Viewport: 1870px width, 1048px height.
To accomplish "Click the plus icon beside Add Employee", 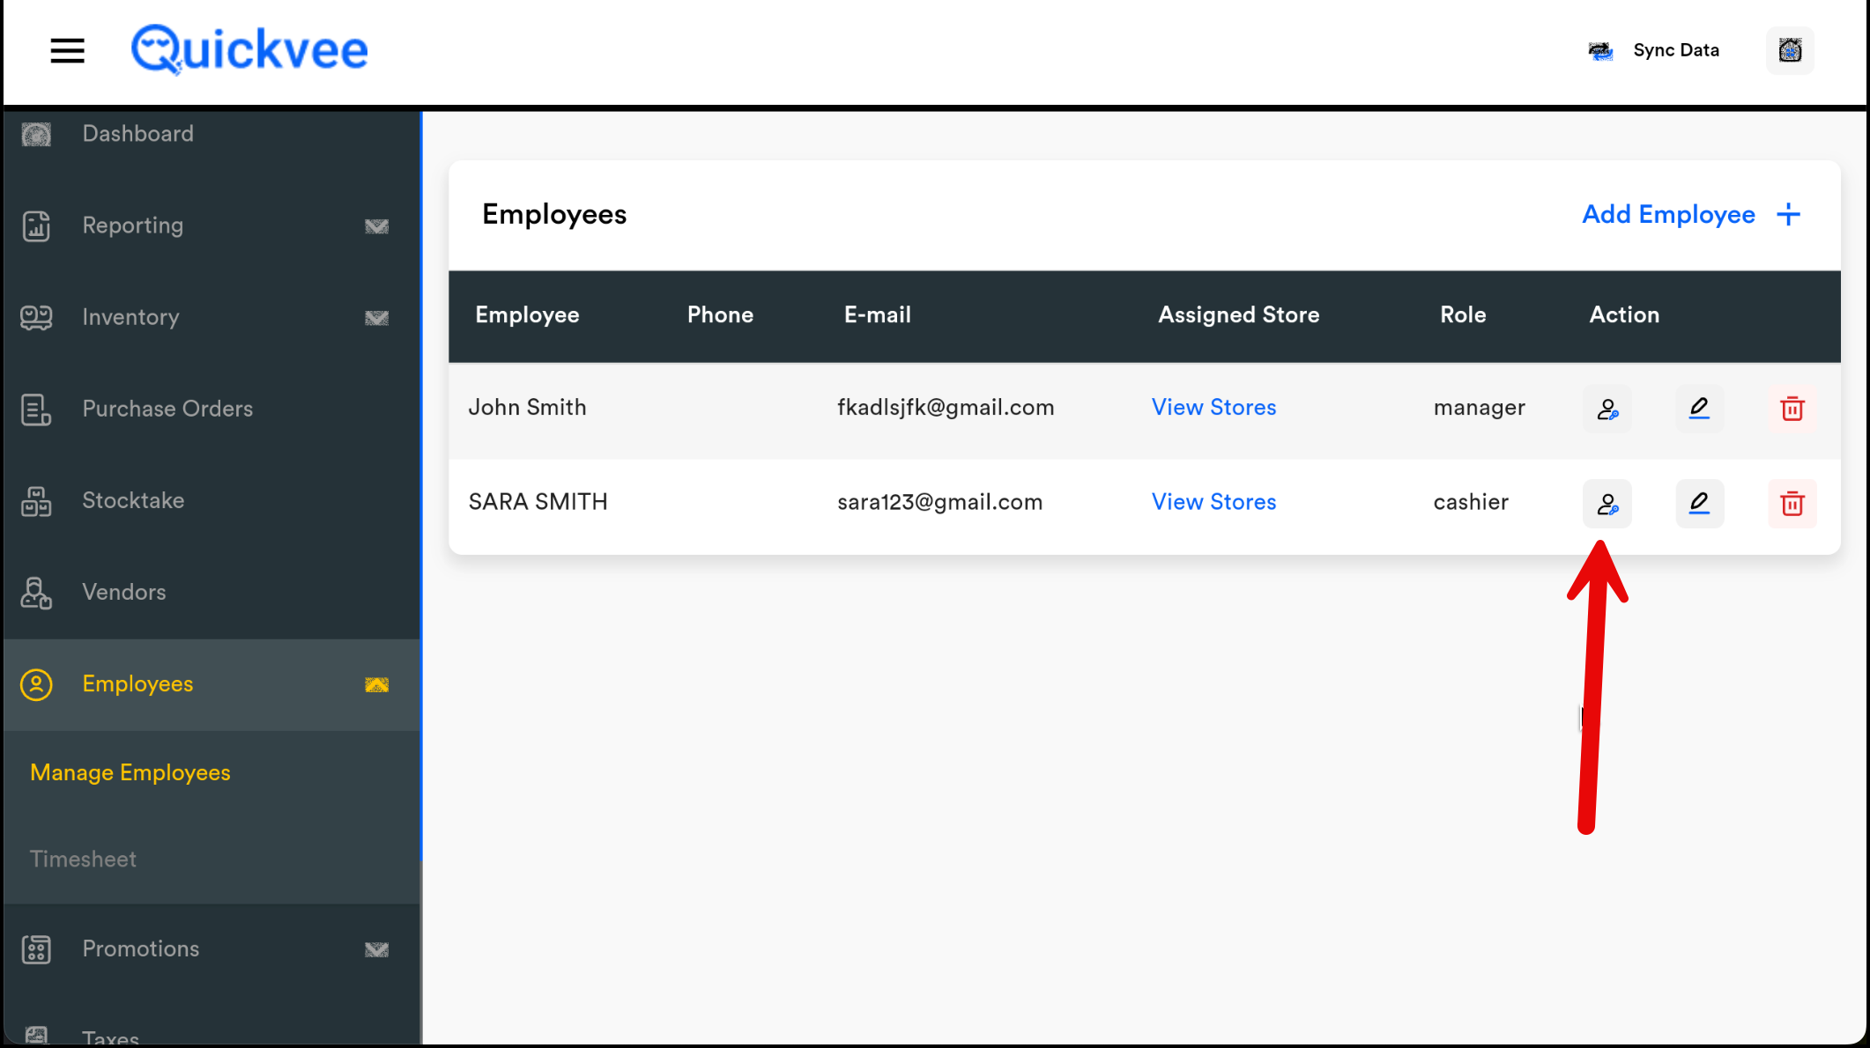I will click(1788, 215).
